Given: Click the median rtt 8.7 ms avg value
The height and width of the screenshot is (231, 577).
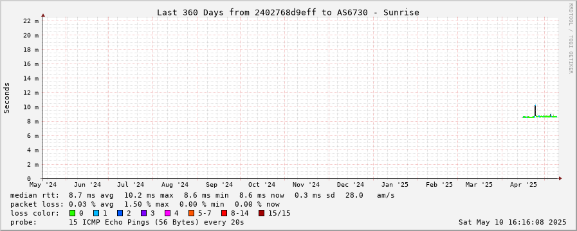Looking at the screenshot, I should [91, 195].
